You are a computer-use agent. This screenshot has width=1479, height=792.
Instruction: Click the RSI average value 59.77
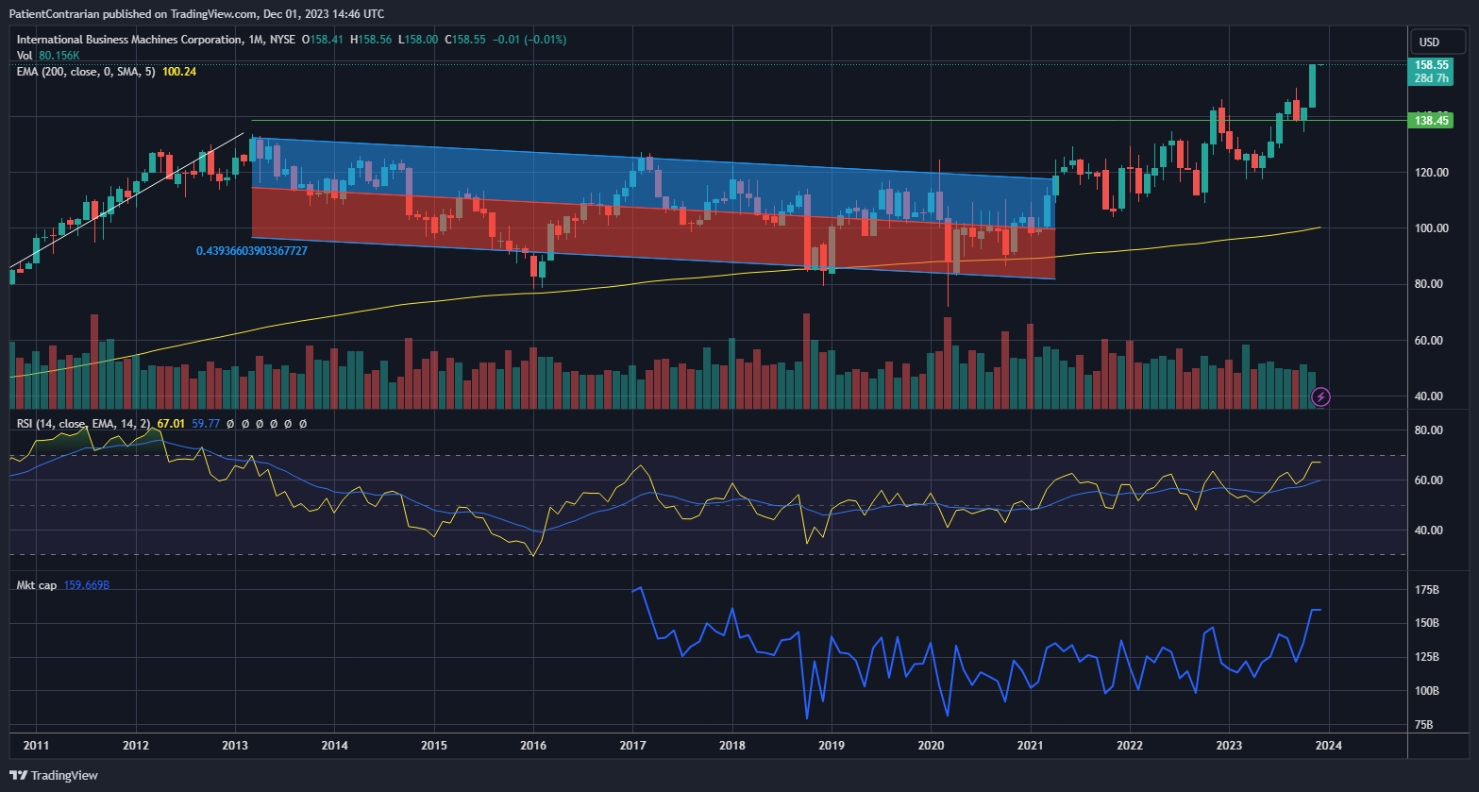click(206, 424)
